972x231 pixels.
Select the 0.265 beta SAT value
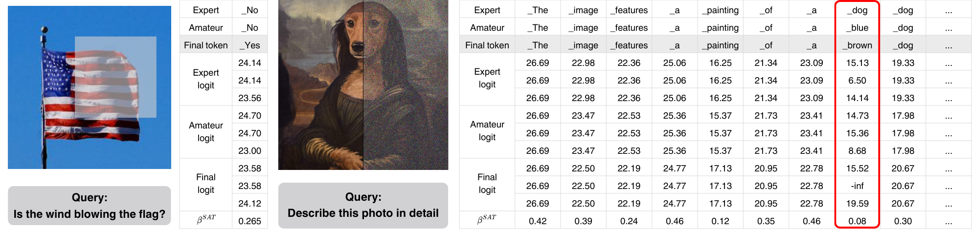(249, 221)
